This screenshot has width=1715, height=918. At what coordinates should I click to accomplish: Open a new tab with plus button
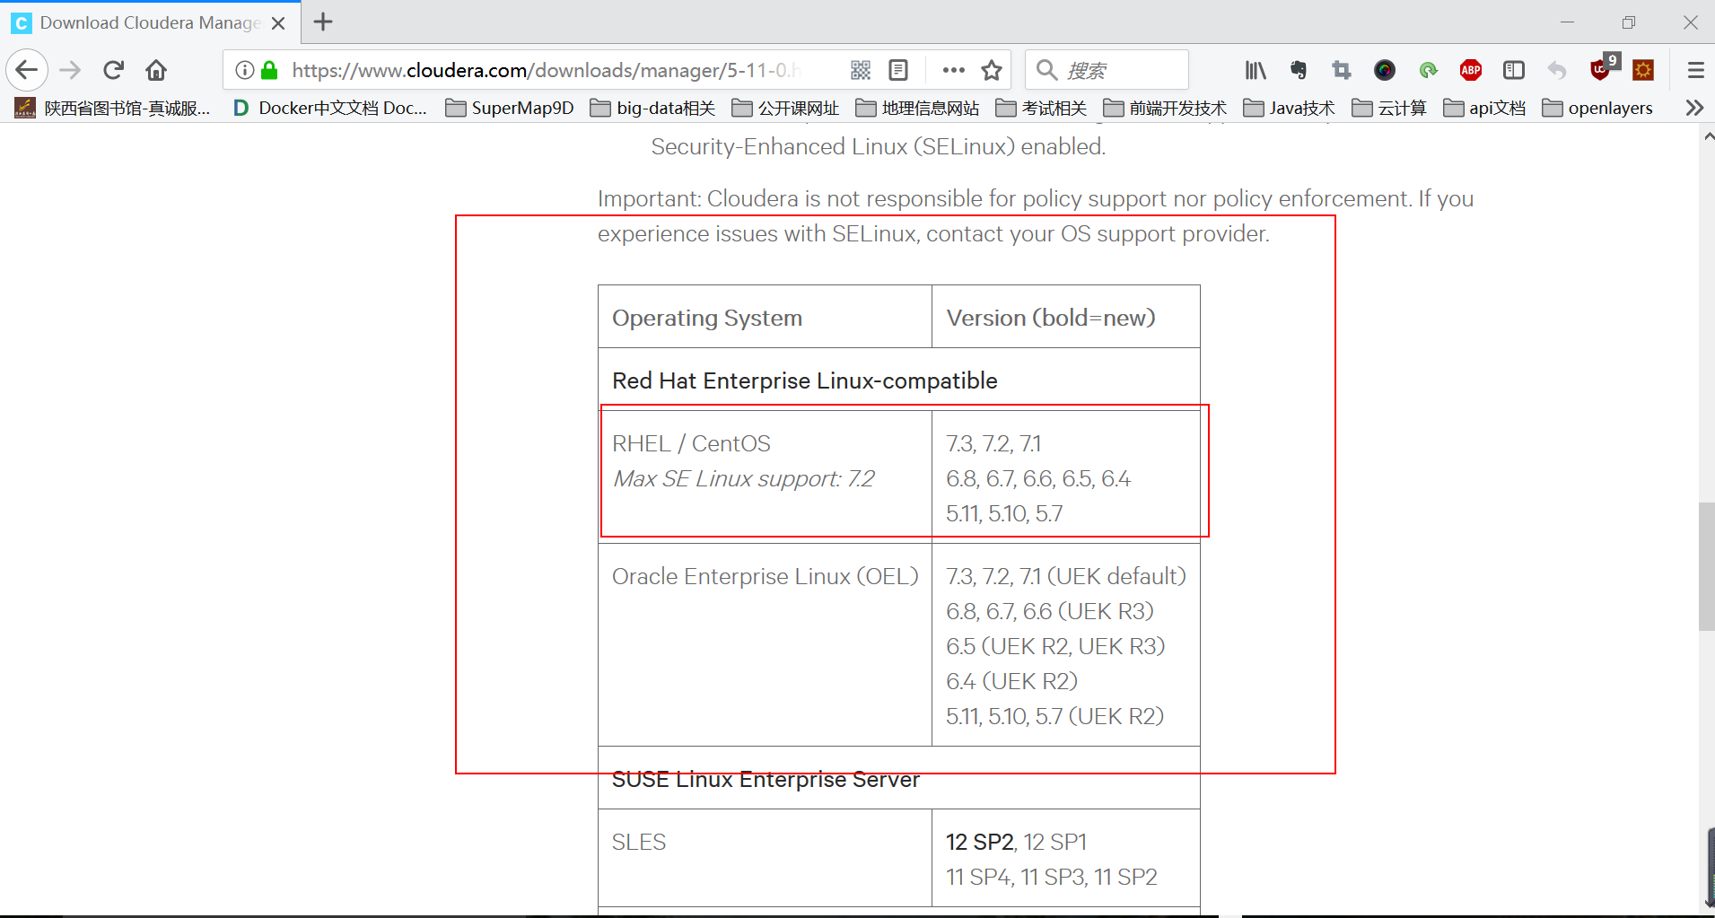tap(323, 22)
